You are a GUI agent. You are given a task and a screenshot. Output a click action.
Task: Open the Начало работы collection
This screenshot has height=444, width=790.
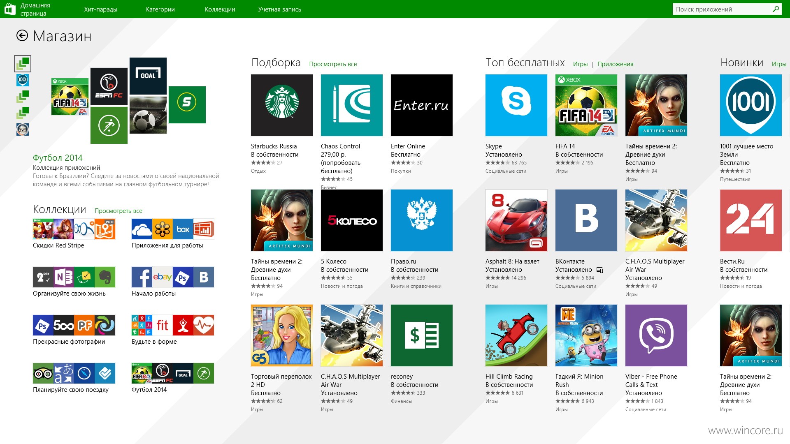[173, 277]
